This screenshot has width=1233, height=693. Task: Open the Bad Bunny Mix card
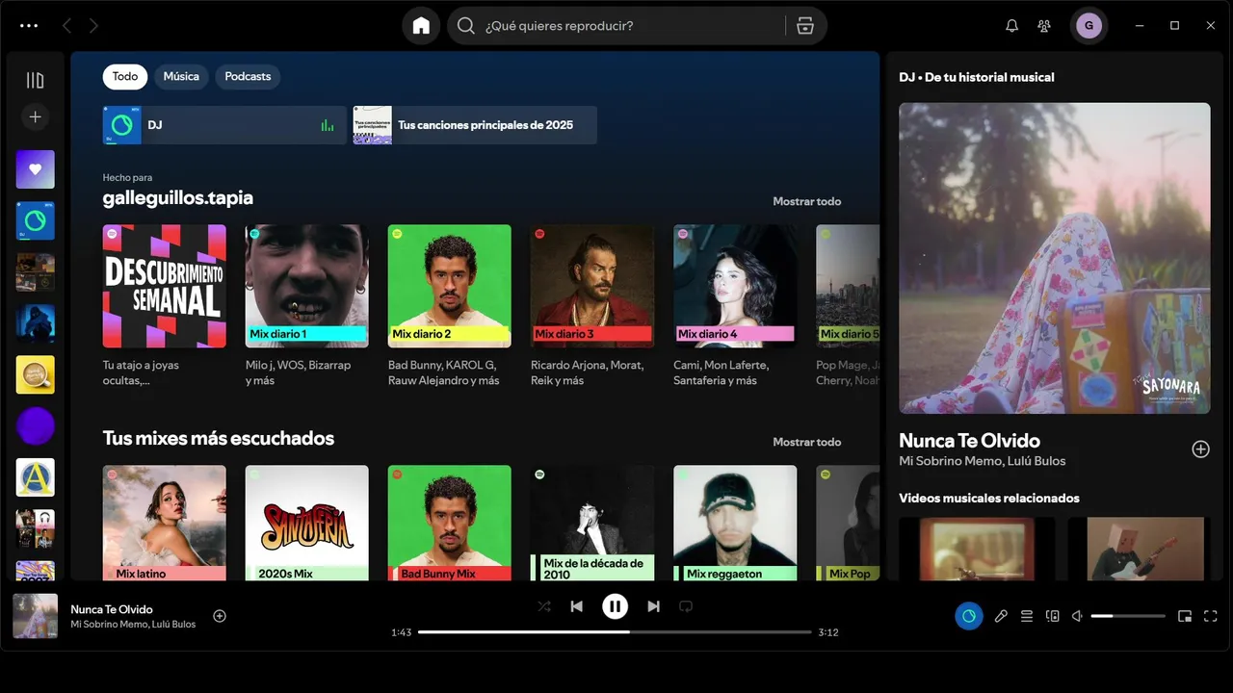point(450,523)
